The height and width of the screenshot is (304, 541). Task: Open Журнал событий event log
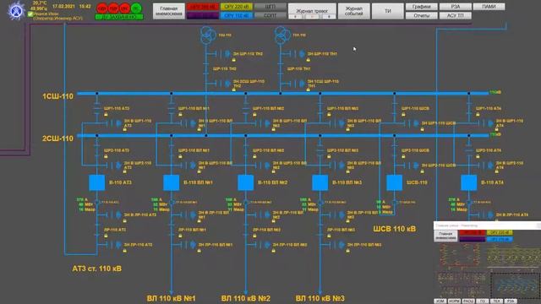(x=354, y=11)
